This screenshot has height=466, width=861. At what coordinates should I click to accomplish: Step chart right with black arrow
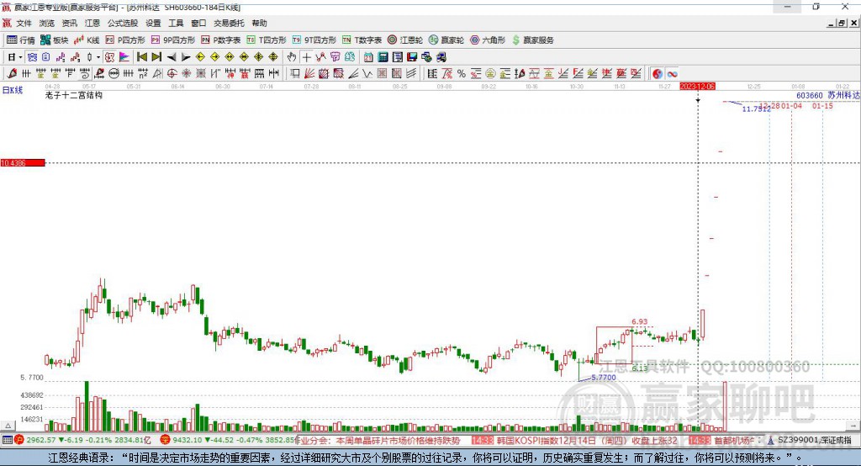pyautogui.click(x=186, y=57)
